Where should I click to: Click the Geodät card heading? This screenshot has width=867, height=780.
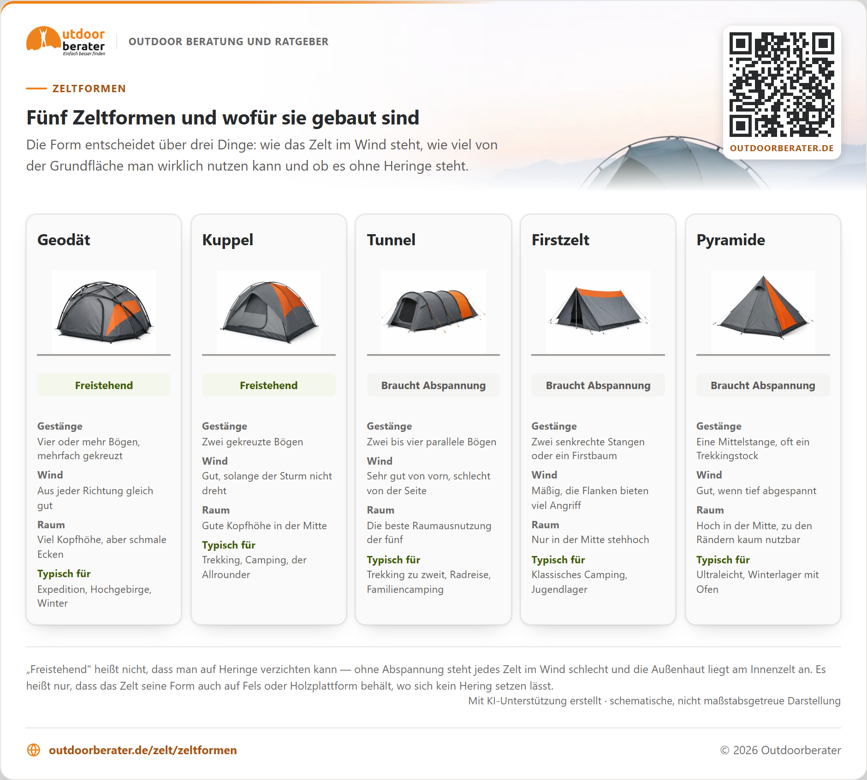[64, 240]
